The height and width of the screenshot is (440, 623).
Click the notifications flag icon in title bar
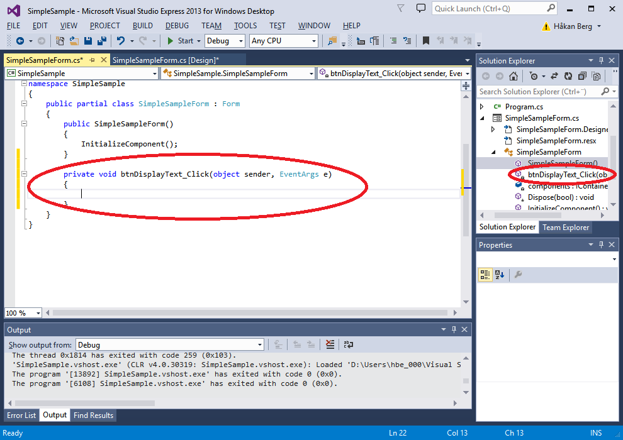pos(401,8)
